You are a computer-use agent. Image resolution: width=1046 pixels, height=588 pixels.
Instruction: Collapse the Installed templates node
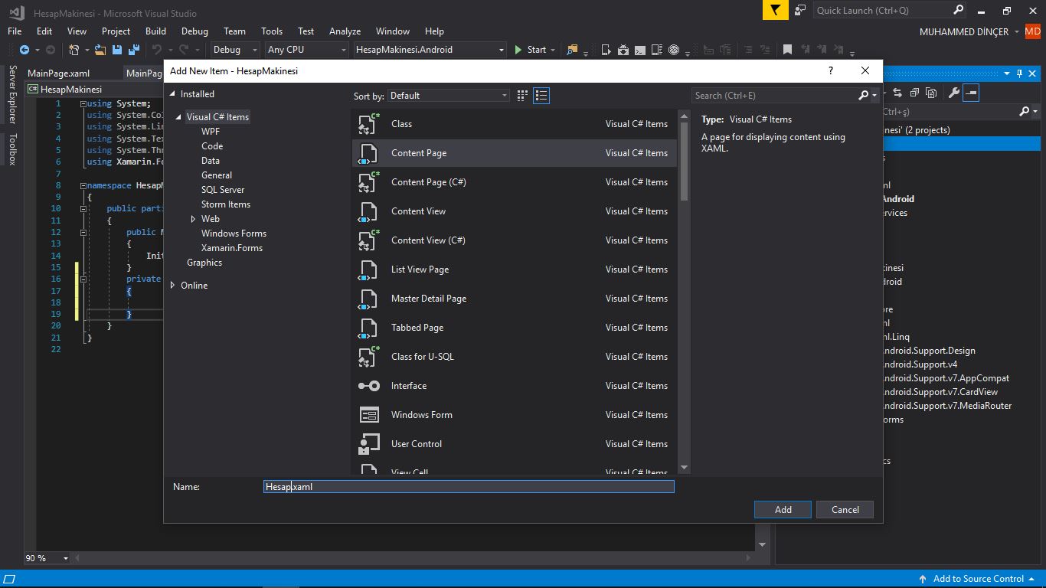[173, 94]
